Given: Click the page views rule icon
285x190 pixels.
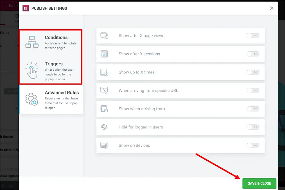Looking at the screenshot, I should click(104, 36).
